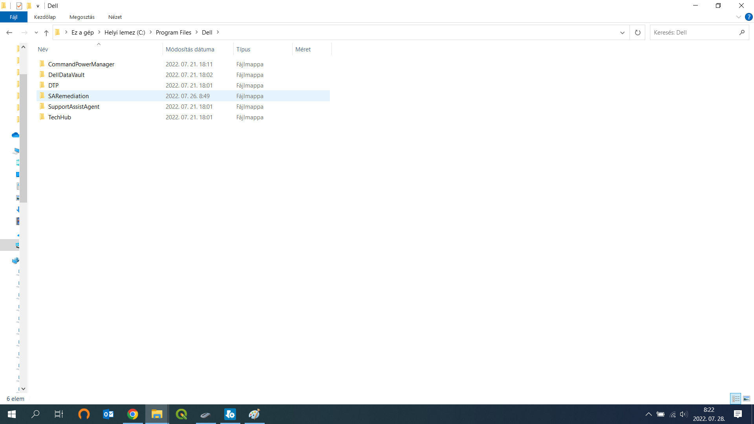Open the Fájl menu
Image resolution: width=754 pixels, height=424 pixels.
pyautogui.click(x=14, y=17)
